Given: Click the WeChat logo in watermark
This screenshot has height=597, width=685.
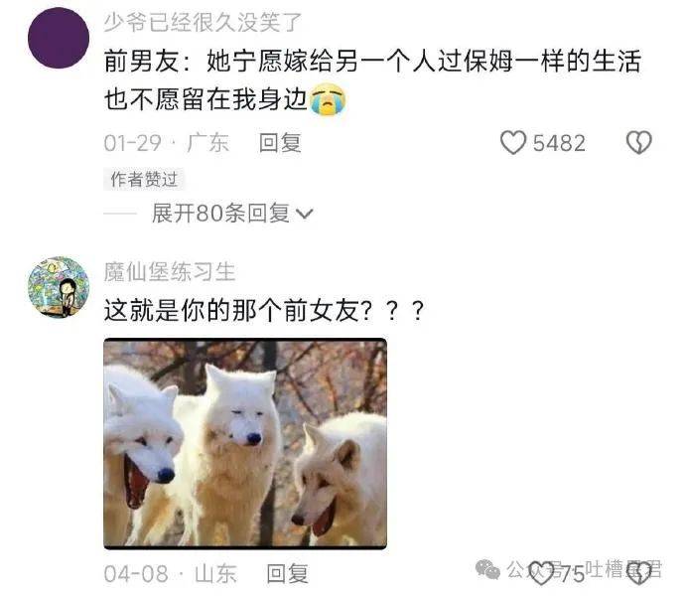Looking at the screenshot, I should tap(487, 568).
